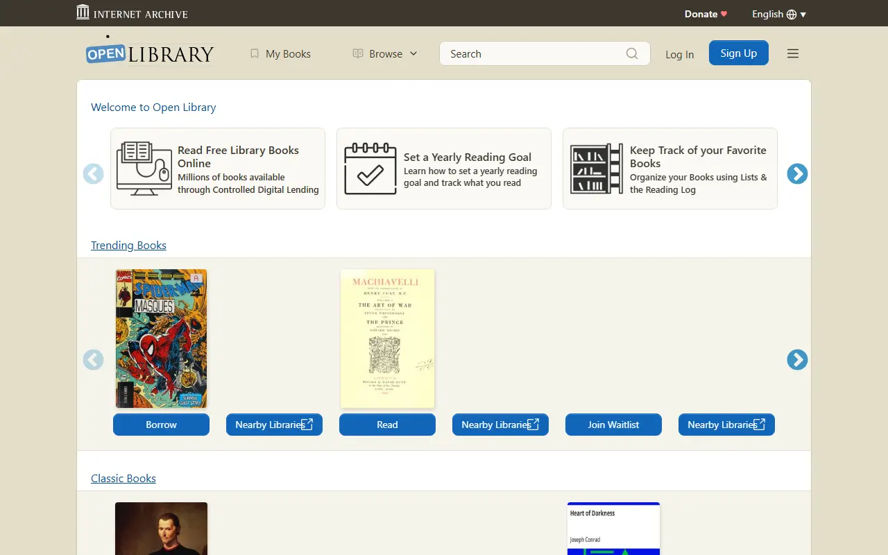Click Nearby Libraries button after Join Waitlist
This screenshot has width=888, height=555.
[726, 425]
